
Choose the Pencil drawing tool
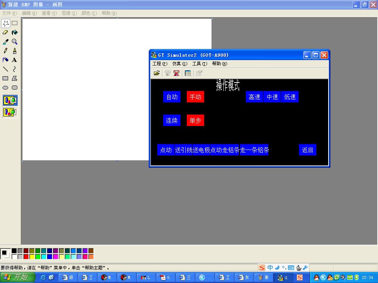6,51
